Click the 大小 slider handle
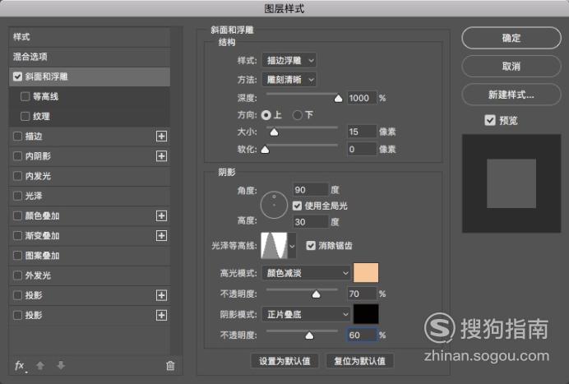 pyautogui.click(x=275, y=132)
